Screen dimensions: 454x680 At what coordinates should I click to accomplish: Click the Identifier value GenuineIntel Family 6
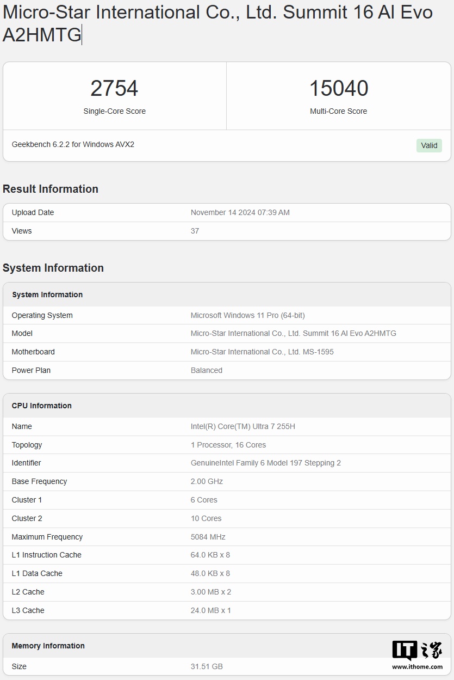(x=266, y=463)
